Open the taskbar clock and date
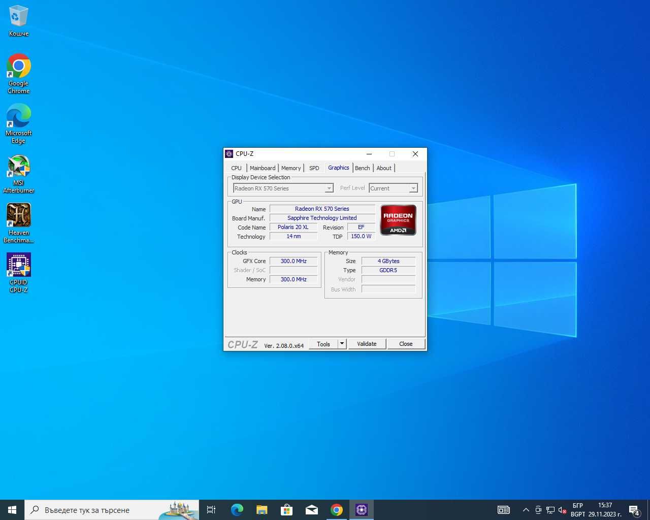This screenshot has height=520, width=650. click(605, 510)
